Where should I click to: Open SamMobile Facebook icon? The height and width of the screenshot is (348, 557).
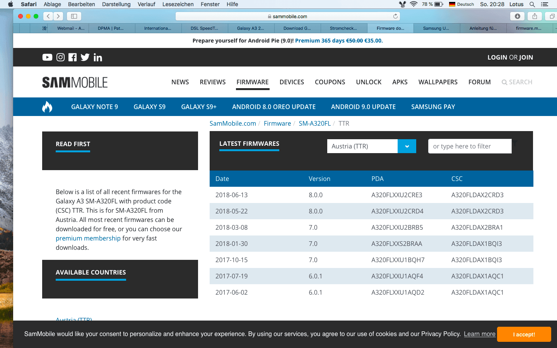[72, 57]
